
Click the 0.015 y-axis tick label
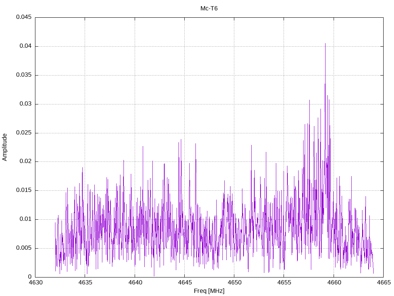[23, 190]
